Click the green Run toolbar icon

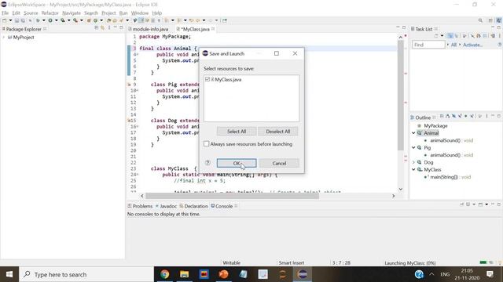click(x=50, y=20)
